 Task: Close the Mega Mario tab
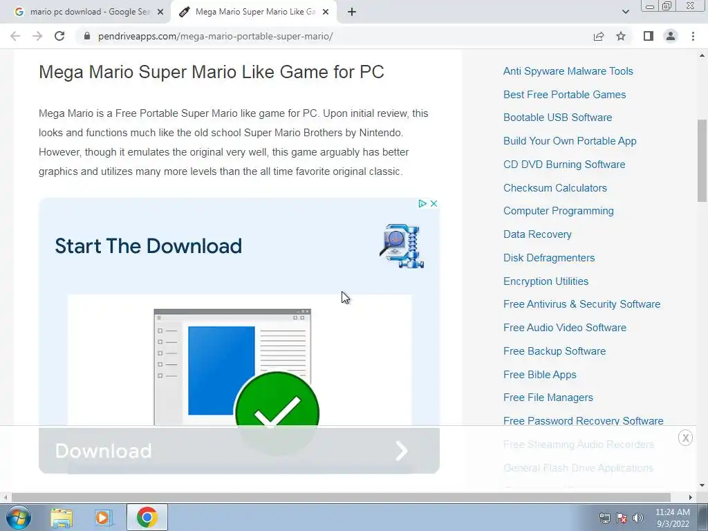[326, 12]
